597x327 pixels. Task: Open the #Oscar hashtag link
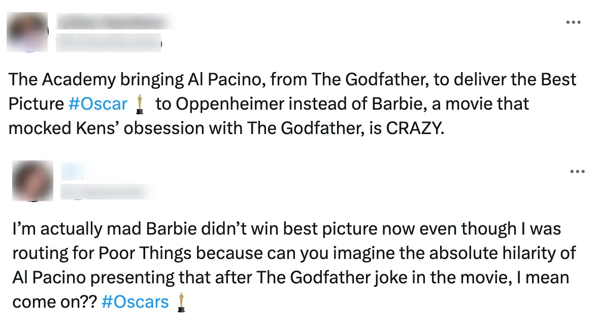click(97, 104)
